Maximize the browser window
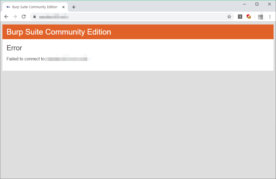Screen dimensions: 276x179 (257, 4)
